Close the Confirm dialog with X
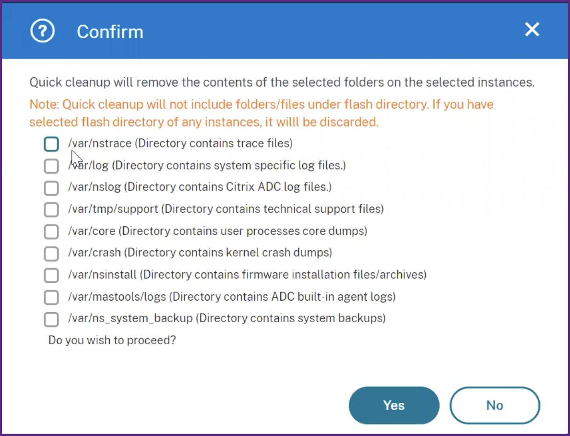The image size is (570, 436). tap(532, 29)
